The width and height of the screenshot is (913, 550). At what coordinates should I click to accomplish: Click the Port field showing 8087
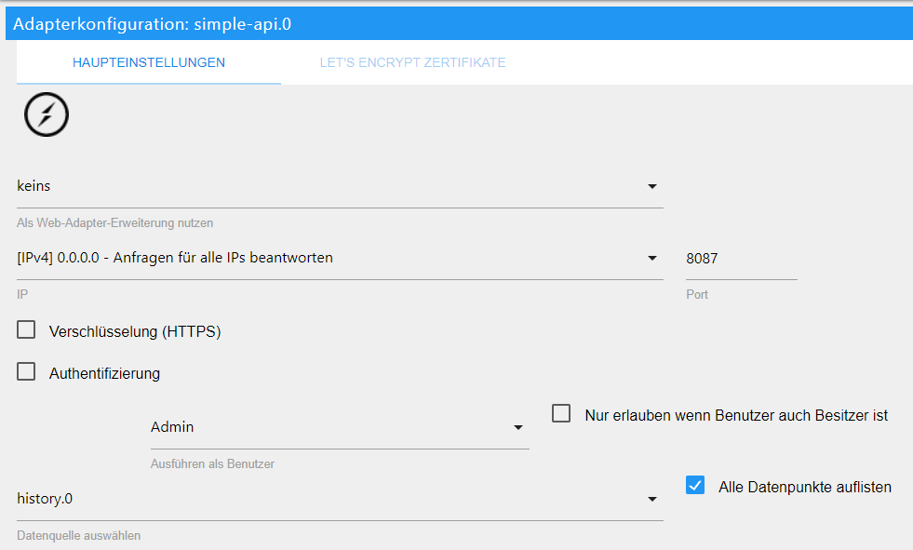coord(740,258)
